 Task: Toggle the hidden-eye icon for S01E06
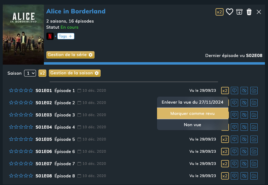pos(244,151)
